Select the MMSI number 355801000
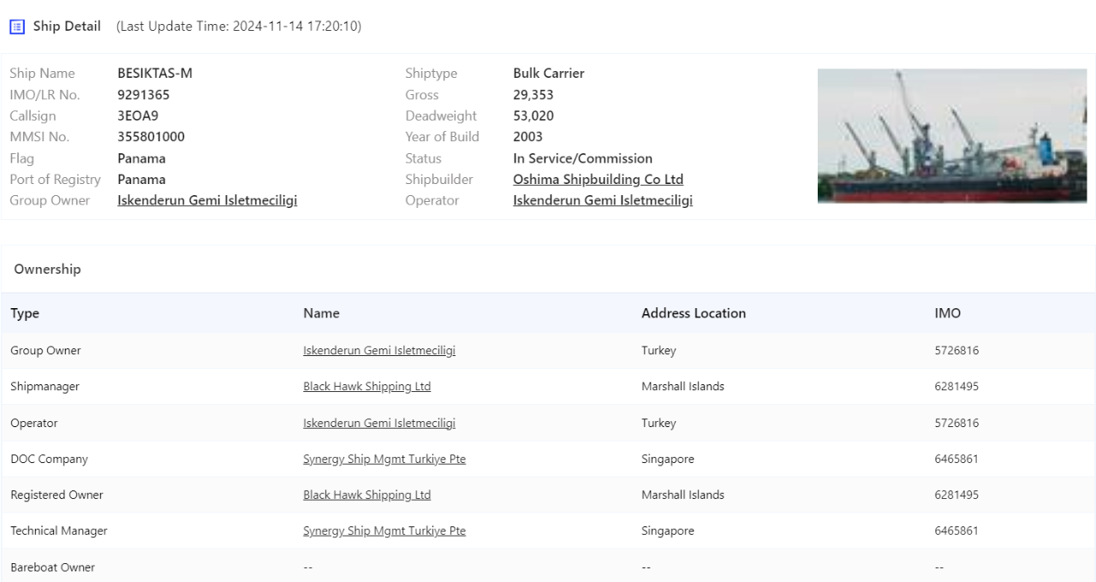Screen dimensions: 1096x582 click(x=151, y=137)
